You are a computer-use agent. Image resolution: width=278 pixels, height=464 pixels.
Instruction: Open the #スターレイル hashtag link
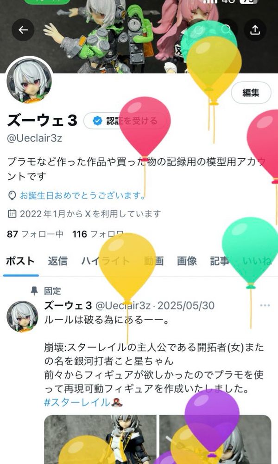coord(77,402)
